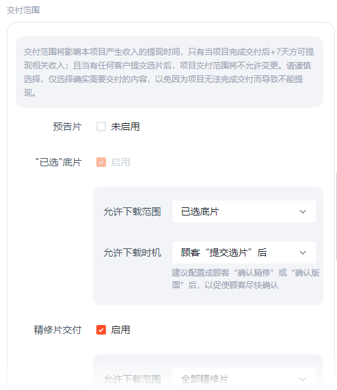The image size is (337, 390).
Task: Click the greyed-out 启用 label beside "已选"底片
Action: pos(120,162)
